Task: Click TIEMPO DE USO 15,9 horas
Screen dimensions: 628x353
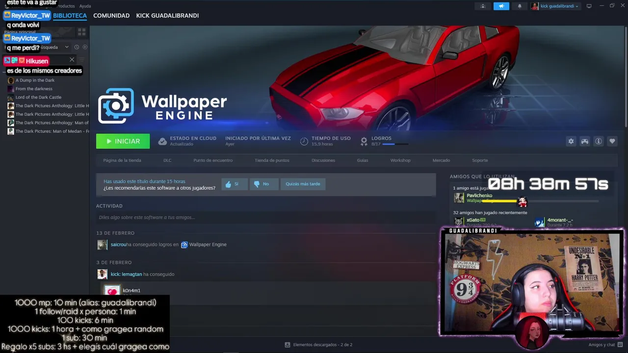Action: [x=331, y=141]
